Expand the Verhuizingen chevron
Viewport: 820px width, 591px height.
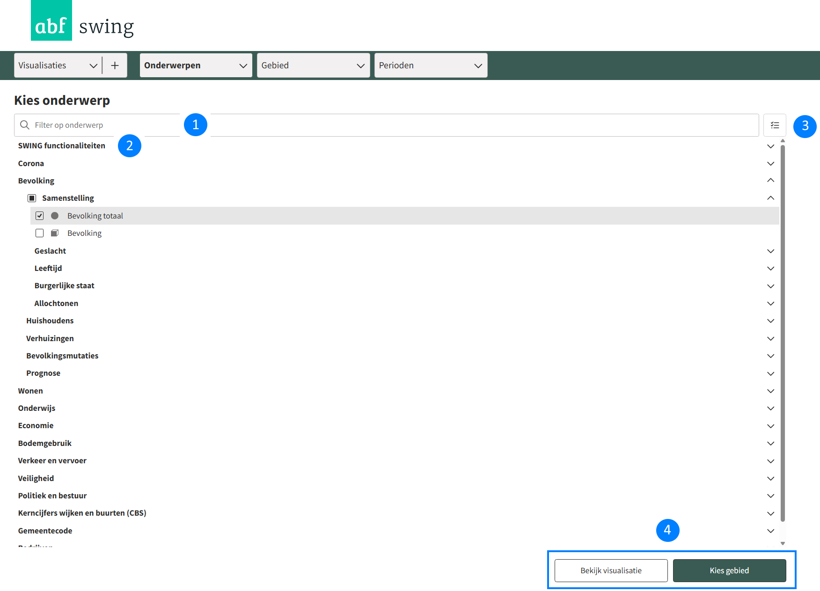pyautogui.click(x=770, y=338)
